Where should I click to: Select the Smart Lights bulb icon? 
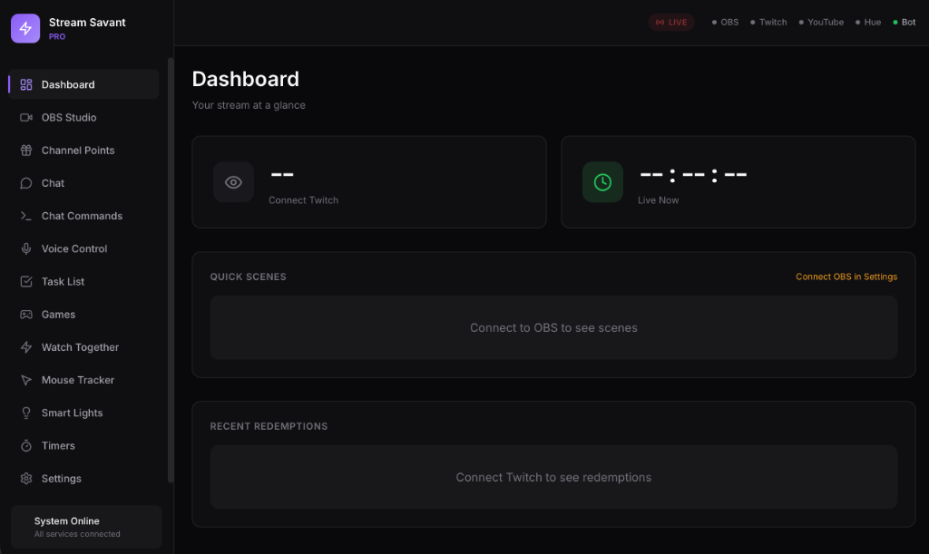26,413
